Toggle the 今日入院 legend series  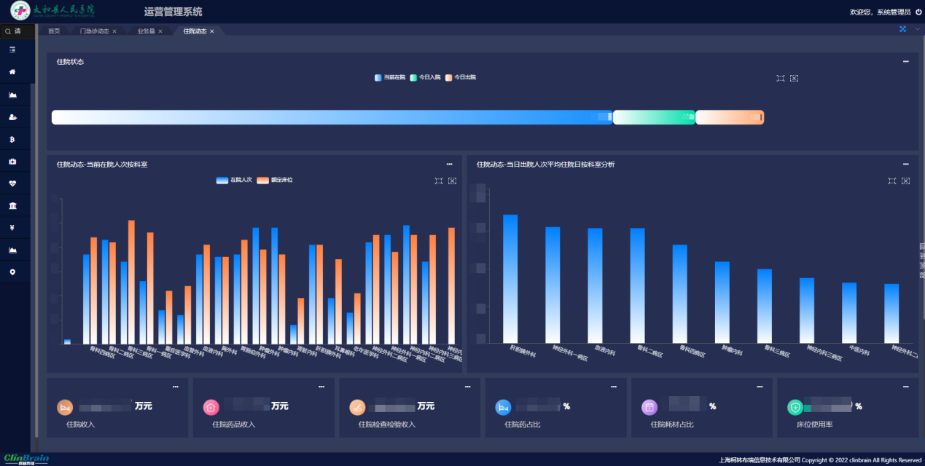[x=425, y=77]
